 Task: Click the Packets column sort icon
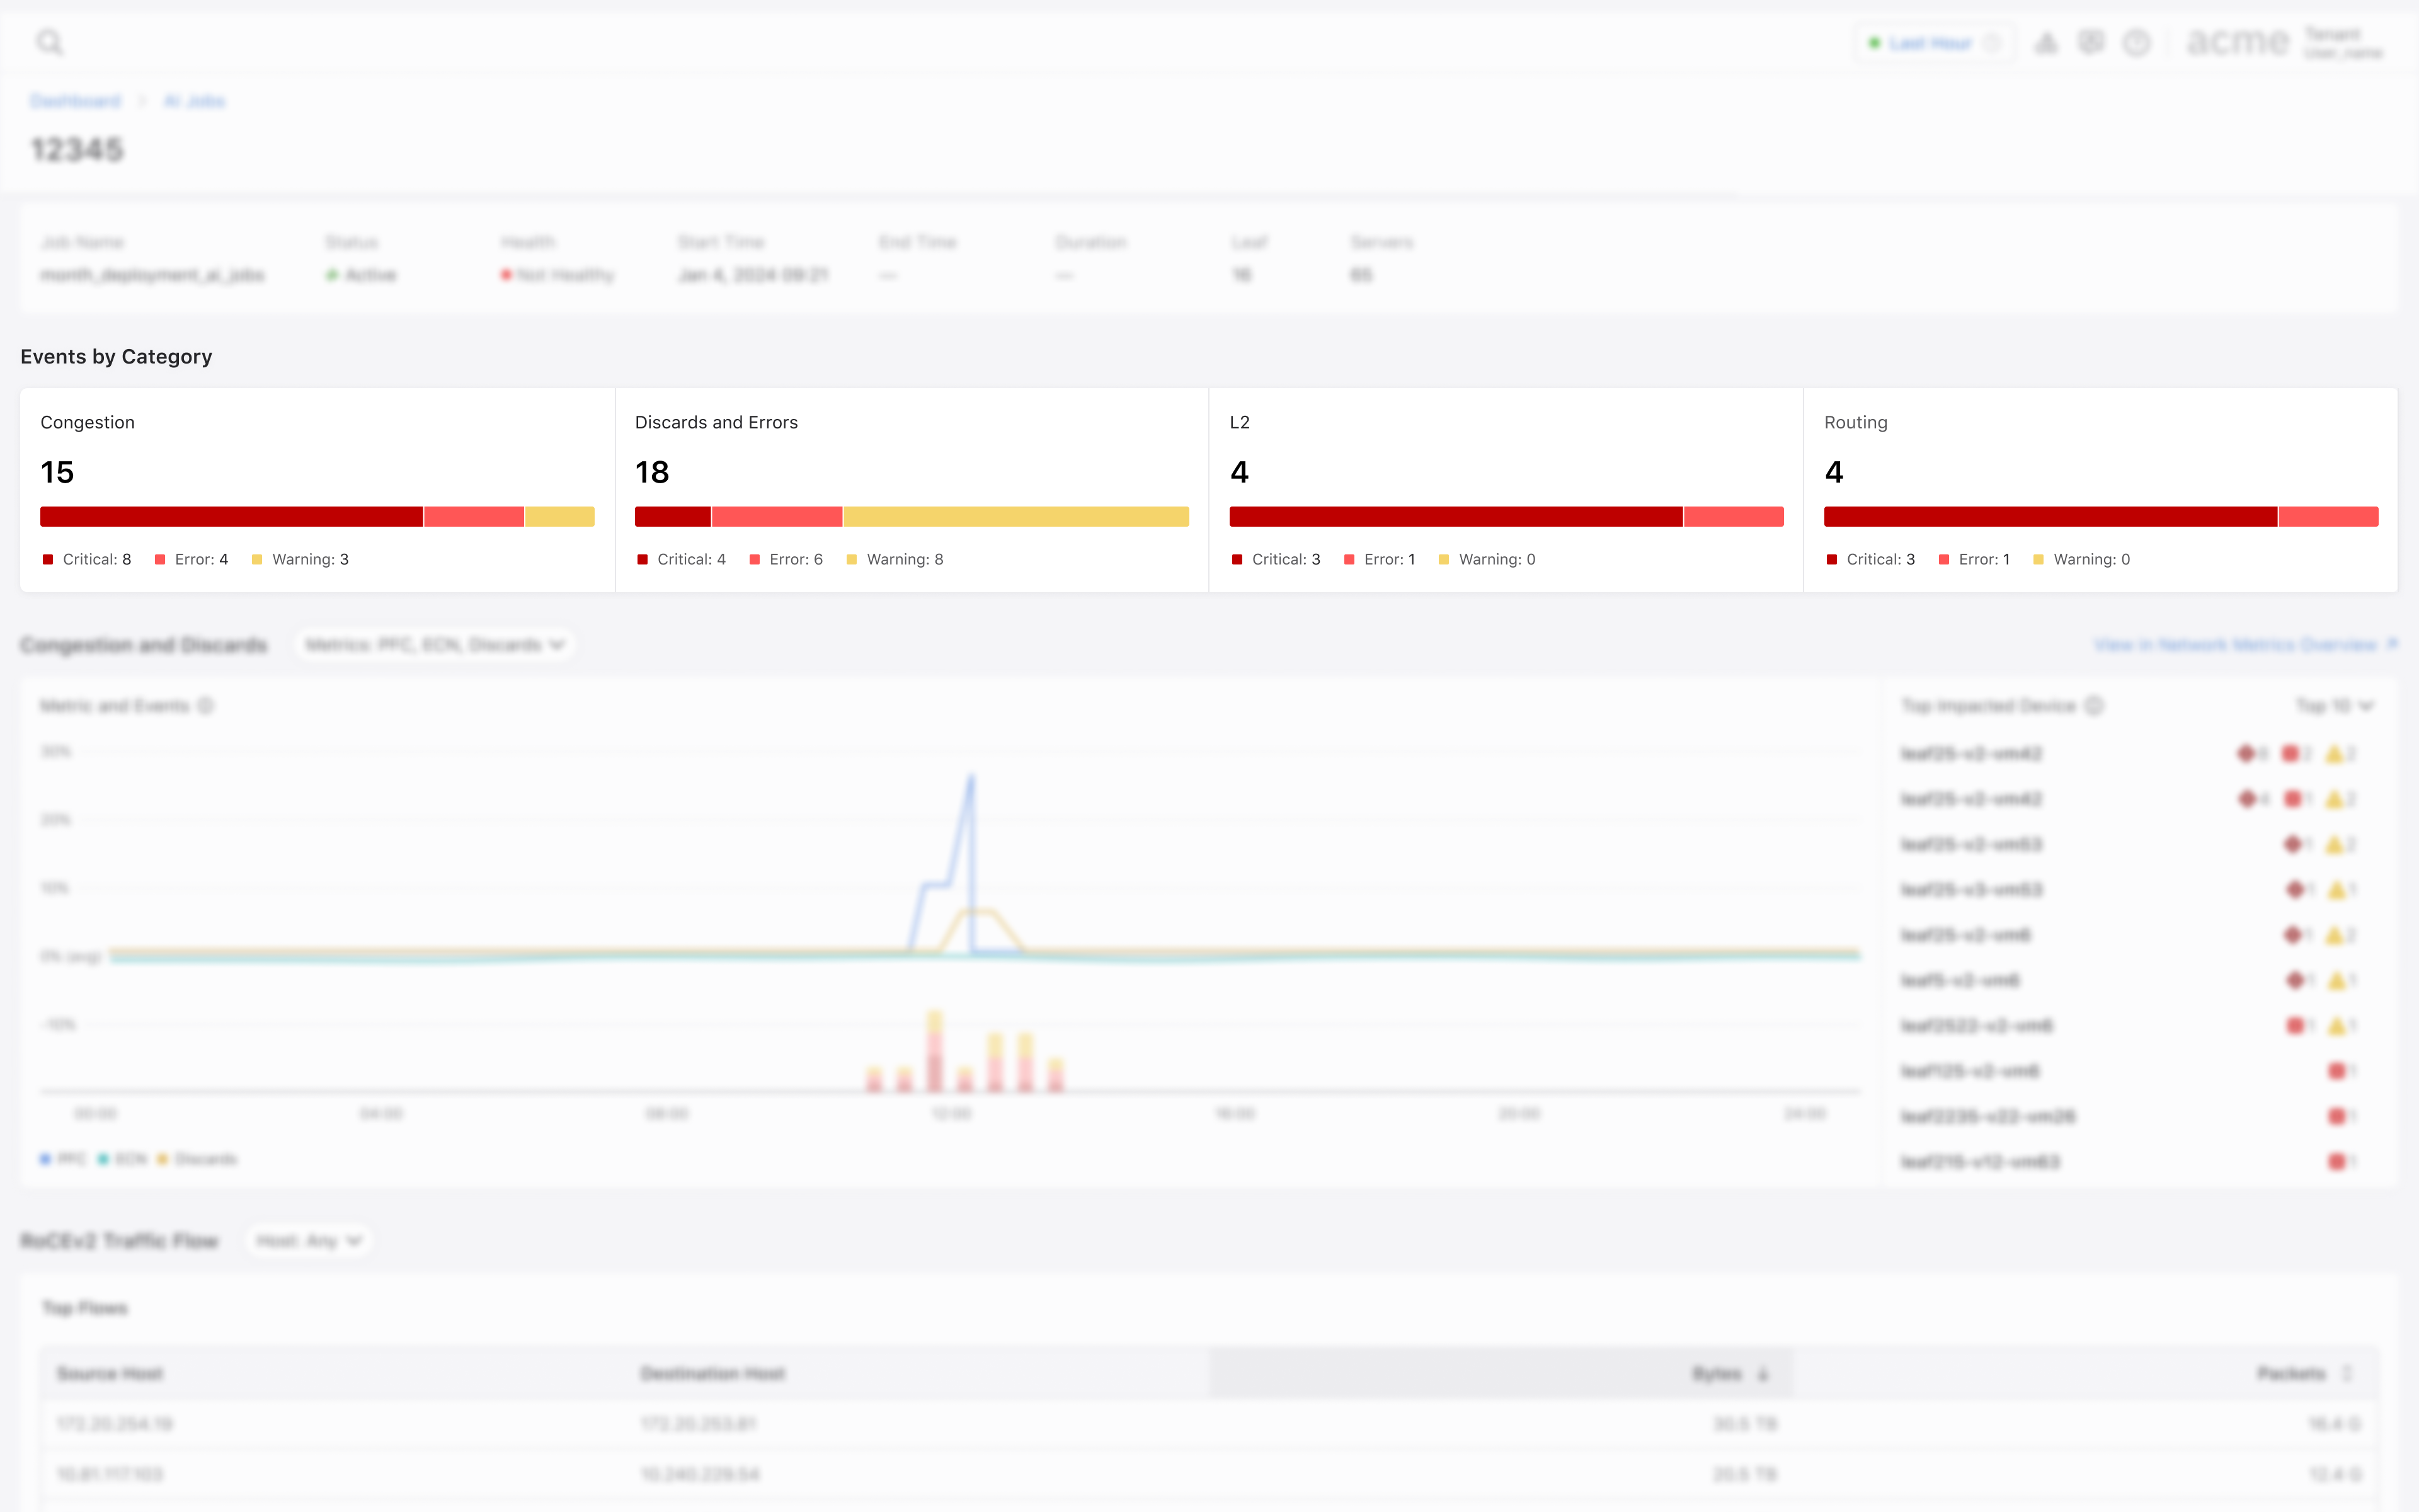point(2347,1374)
